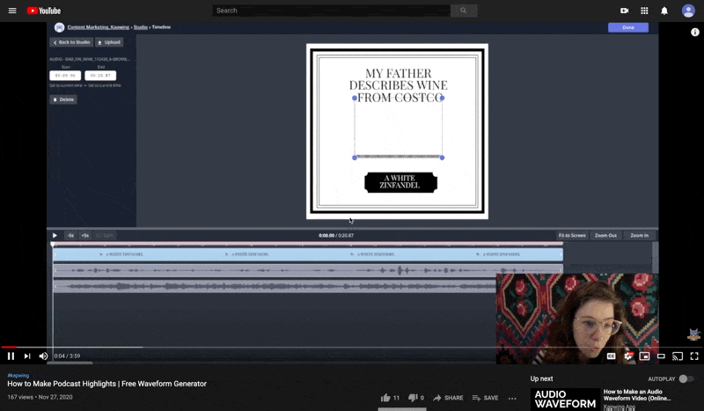The width and height of the screenshot is (704, 411).
Task: Expand more actions ellipsis under video
Action: coord(512,398)
